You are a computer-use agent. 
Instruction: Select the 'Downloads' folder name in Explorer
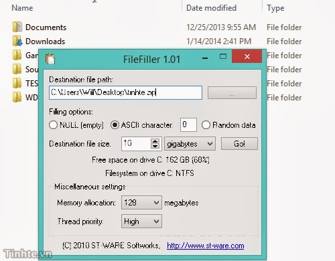46,41
